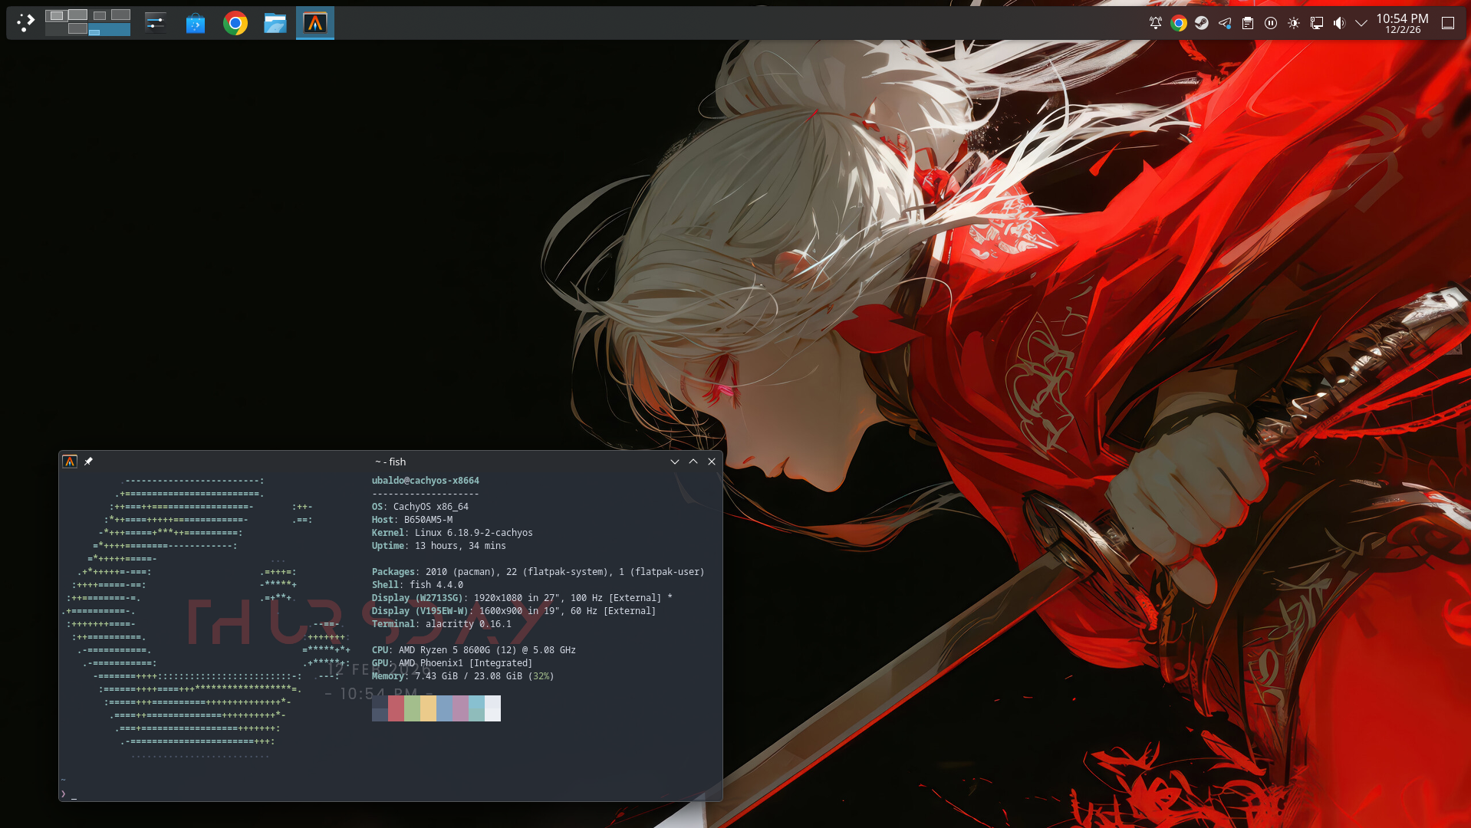1471x828 pixels.
Task: Expand hidden system tray icons arrow
Action: click(x=1361, y=23)
